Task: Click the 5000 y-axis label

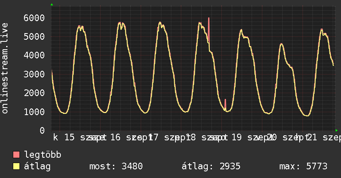Action: (x=34, y=36)
